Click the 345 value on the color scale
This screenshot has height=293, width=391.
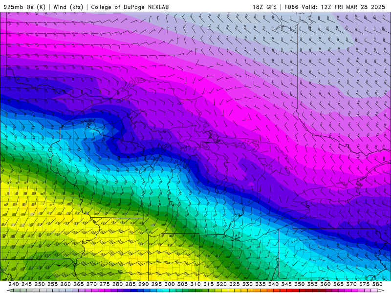[x=286, y=284]
